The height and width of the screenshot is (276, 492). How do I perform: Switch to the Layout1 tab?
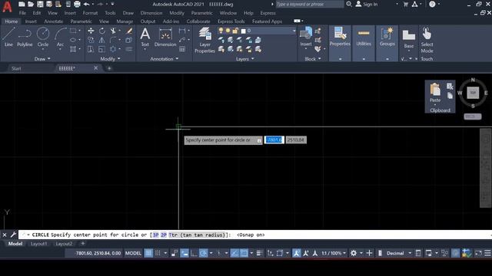point(38,244)
